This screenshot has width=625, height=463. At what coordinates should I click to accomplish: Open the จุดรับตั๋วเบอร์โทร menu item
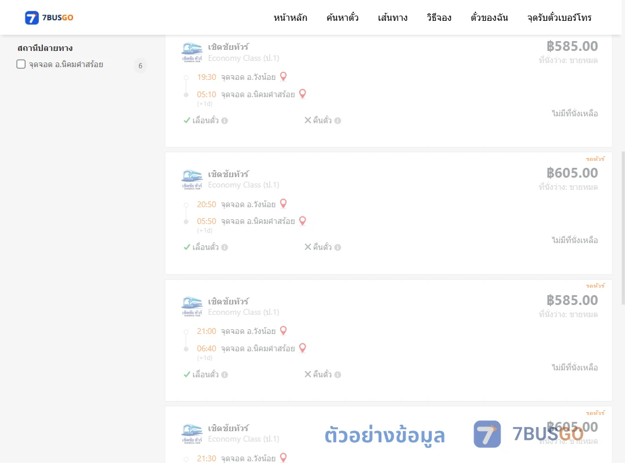tap(559, 17)
